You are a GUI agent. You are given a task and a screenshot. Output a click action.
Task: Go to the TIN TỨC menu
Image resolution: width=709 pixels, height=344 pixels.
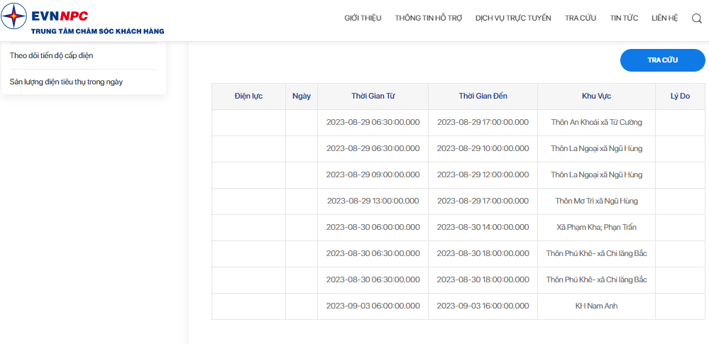pyautogui.click(x=624, y=18)
